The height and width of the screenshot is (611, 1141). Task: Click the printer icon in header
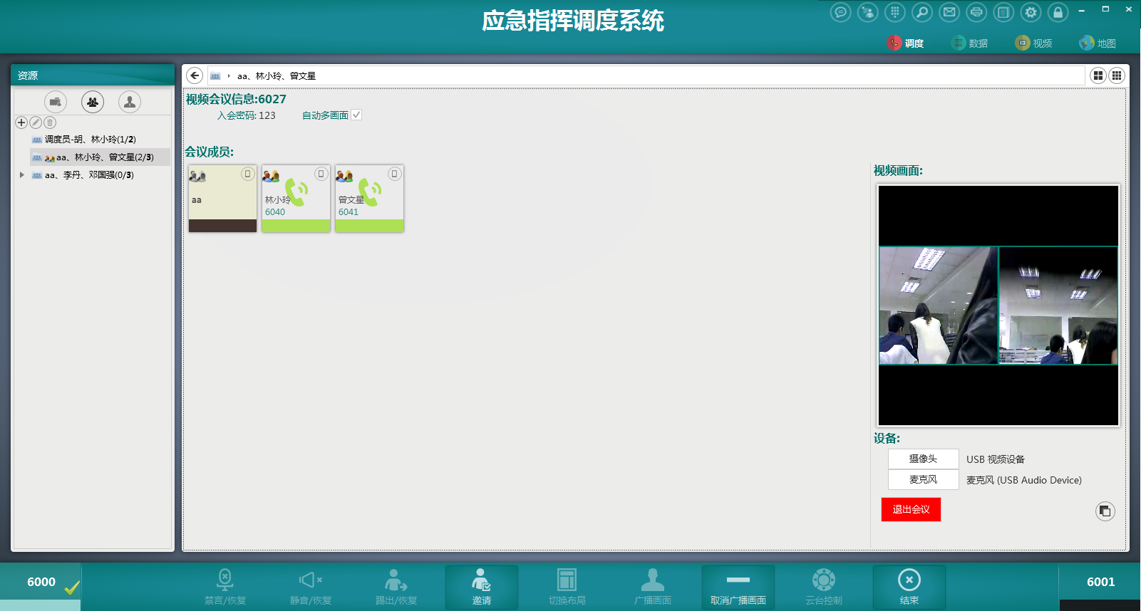976,12
